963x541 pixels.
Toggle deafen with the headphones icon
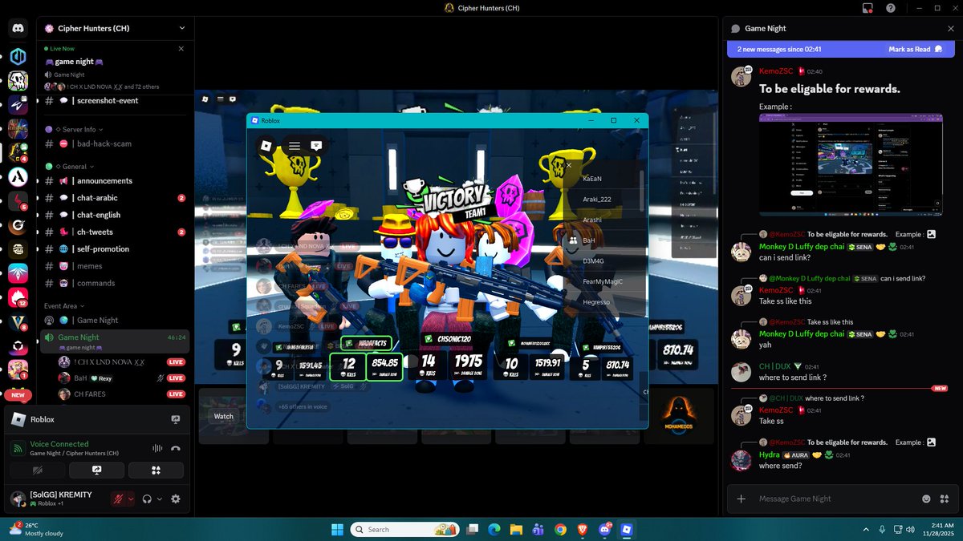(147, 499)
